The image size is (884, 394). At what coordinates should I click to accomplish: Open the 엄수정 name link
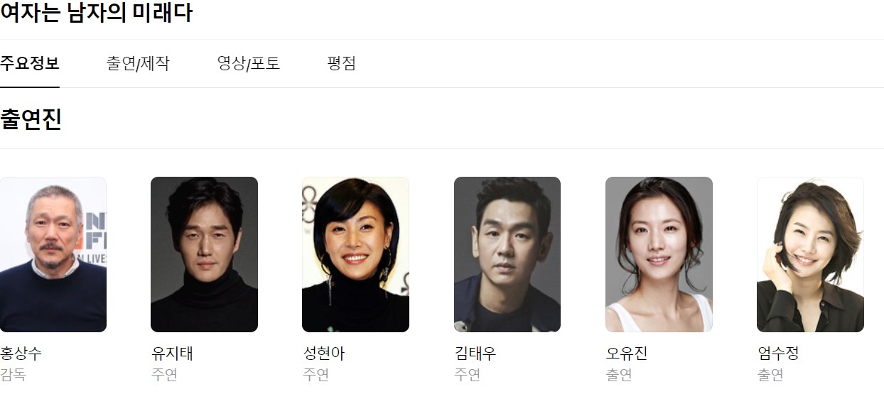coord(779,354)
